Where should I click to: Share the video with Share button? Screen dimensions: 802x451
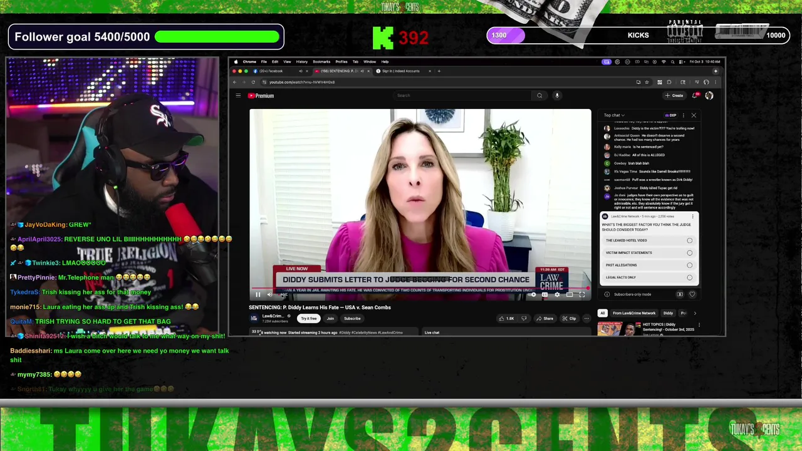(545, 318)
